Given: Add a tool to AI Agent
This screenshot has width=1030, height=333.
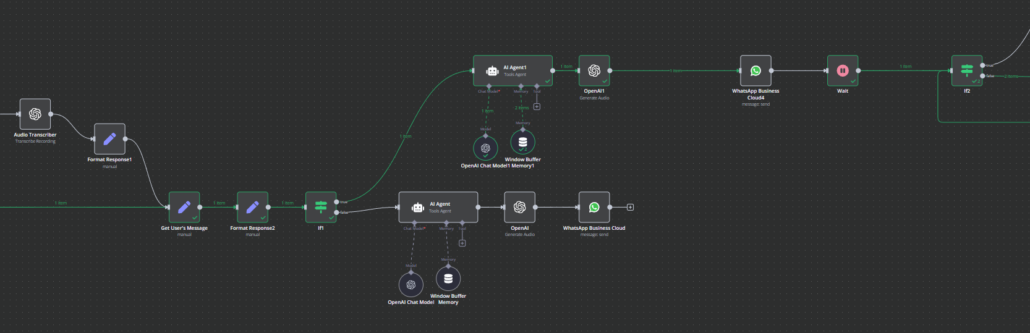Looking at the screenshot, I should 462,243.
